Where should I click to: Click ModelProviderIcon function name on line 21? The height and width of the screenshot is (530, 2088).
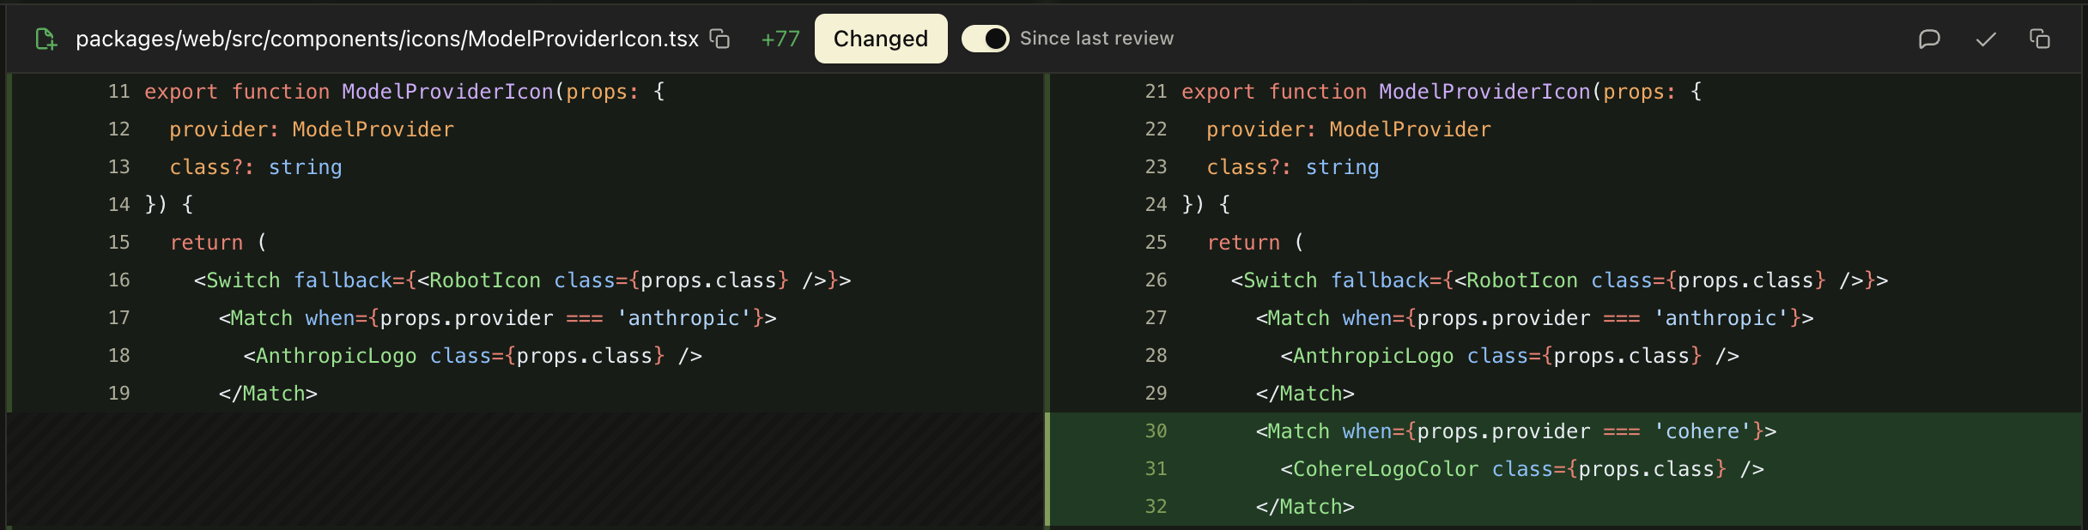(x=1485, y=92)
